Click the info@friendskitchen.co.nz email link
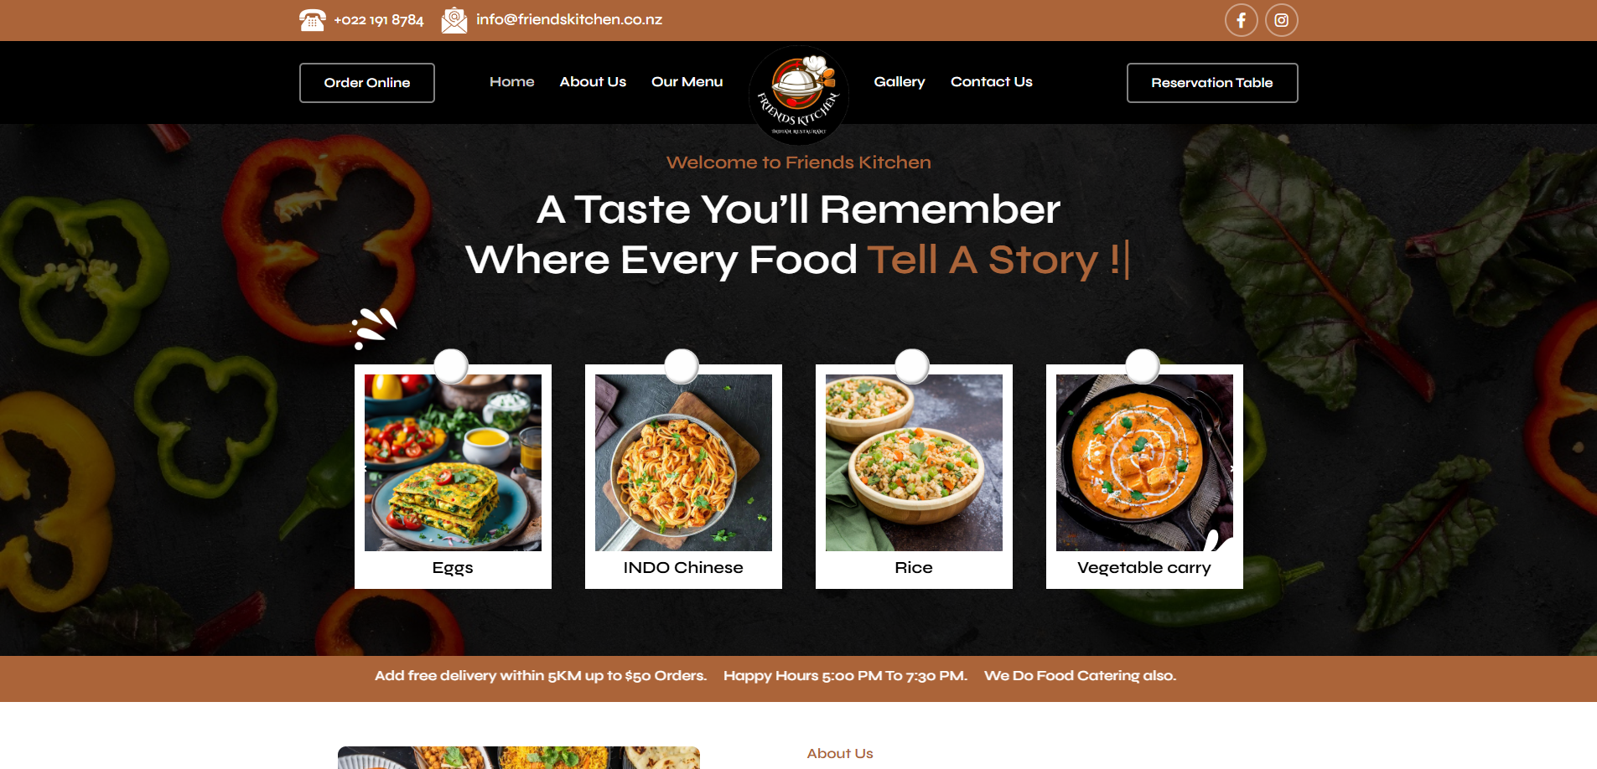The width and height of the screenshot is (1597, 769). click(x=569, y=19)
